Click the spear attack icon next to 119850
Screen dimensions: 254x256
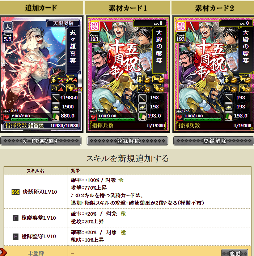click(x=56, y=98)
